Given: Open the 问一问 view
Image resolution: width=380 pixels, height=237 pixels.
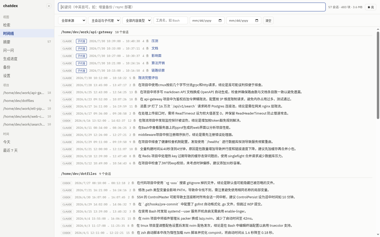Looking at the screenshot, I should point(27,50).
